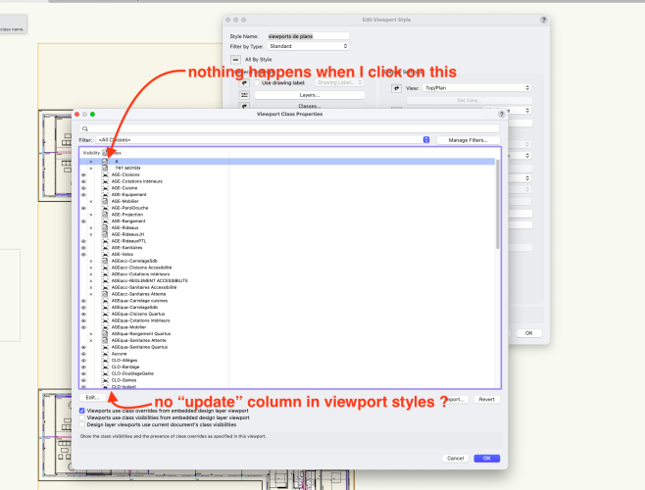This screenshot has height=490, width=645.
Task: Open the Filter by Type Standard dropdown
Action: [308, 46]
